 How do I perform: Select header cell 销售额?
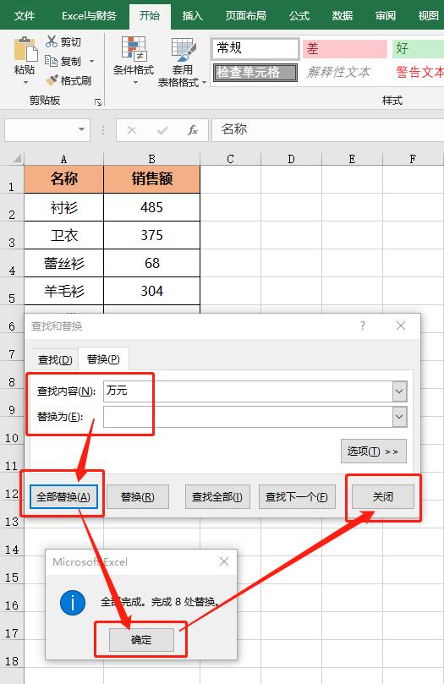(x=151, y=179)
